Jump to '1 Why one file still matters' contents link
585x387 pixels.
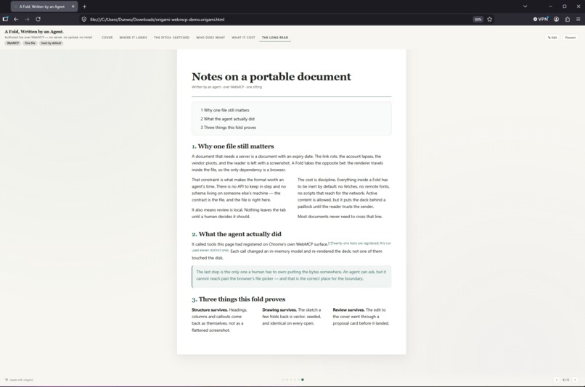coord(224,110)
